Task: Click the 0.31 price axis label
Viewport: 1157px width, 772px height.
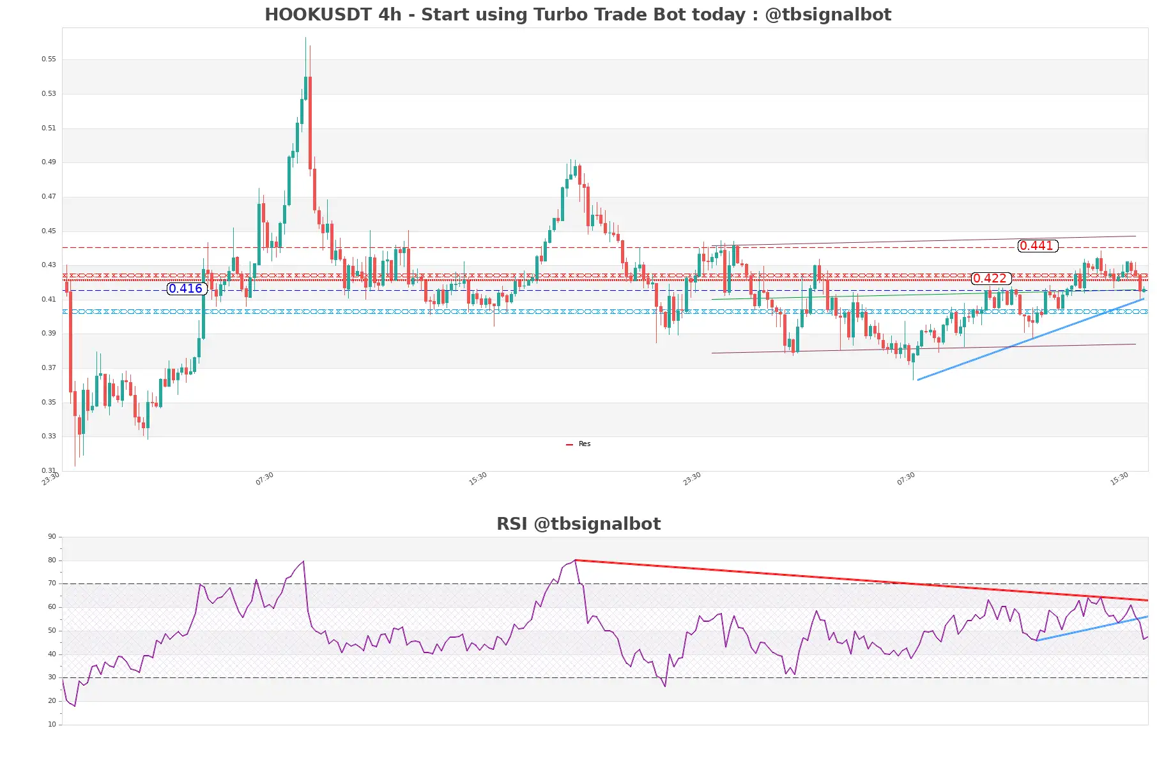Action: click(49, 471)
